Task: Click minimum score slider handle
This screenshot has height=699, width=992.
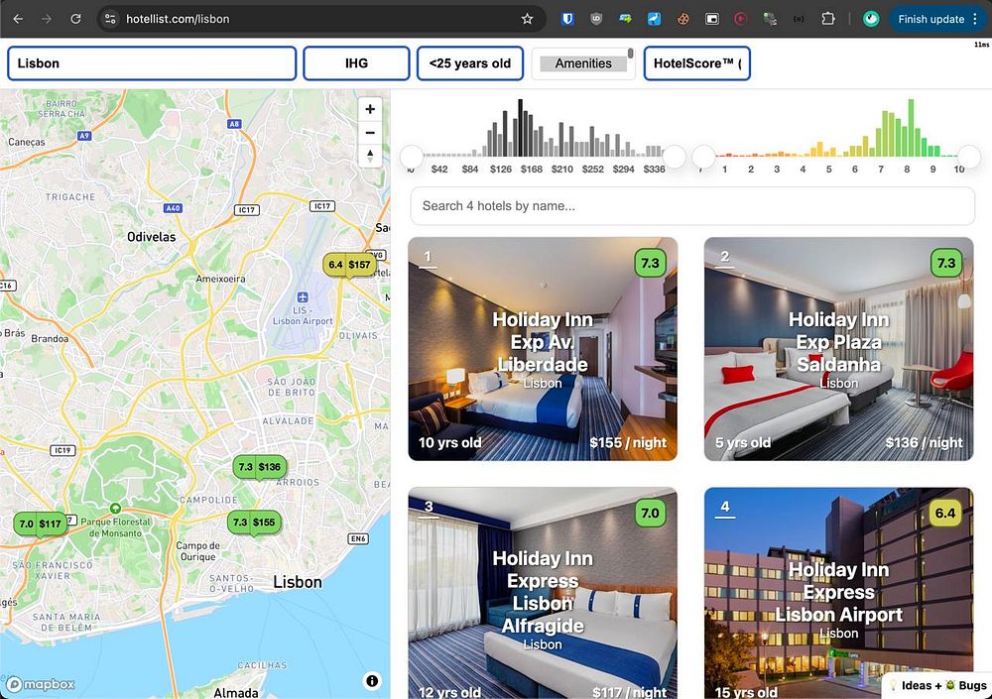Action: (x=703, y=157)
